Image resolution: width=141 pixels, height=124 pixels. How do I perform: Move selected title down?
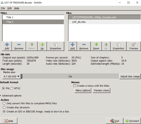[x=32, y=46]
